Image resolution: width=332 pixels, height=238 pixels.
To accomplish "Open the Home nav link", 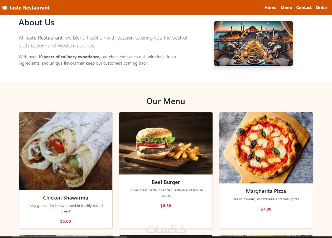I will tap(270, 8).
